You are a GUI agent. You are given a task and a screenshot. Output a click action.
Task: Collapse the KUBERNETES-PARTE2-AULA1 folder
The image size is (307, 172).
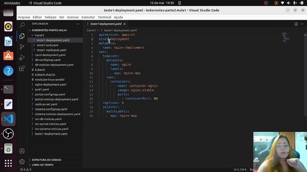tap(49, 30)
